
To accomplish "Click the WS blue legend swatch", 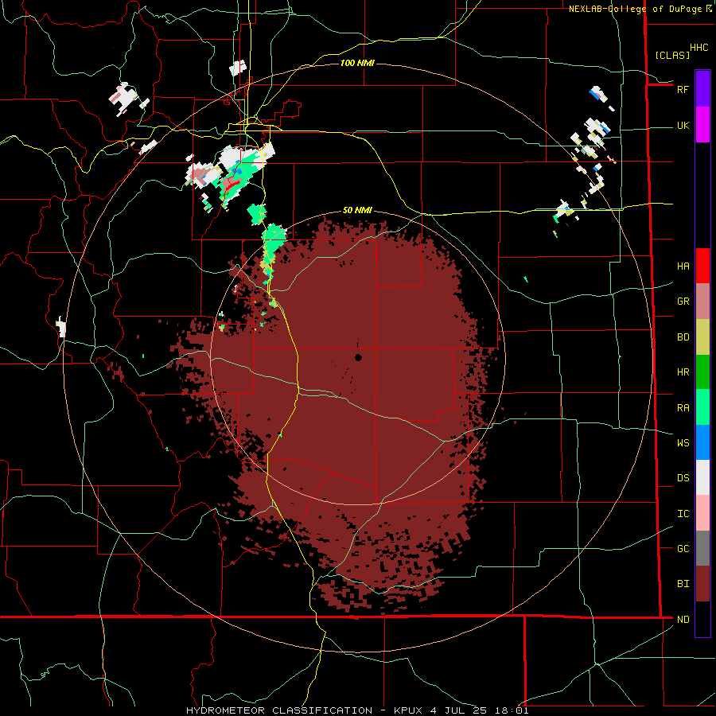I will click(x=702, y=442).
